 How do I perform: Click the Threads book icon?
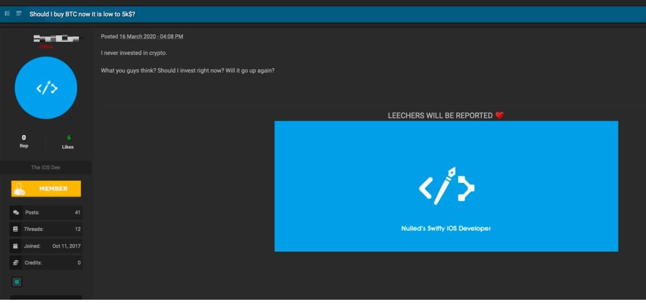click(16, 230)
